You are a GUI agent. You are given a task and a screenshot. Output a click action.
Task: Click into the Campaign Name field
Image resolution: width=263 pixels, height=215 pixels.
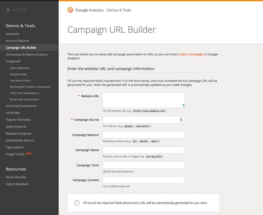coord(143,150)
